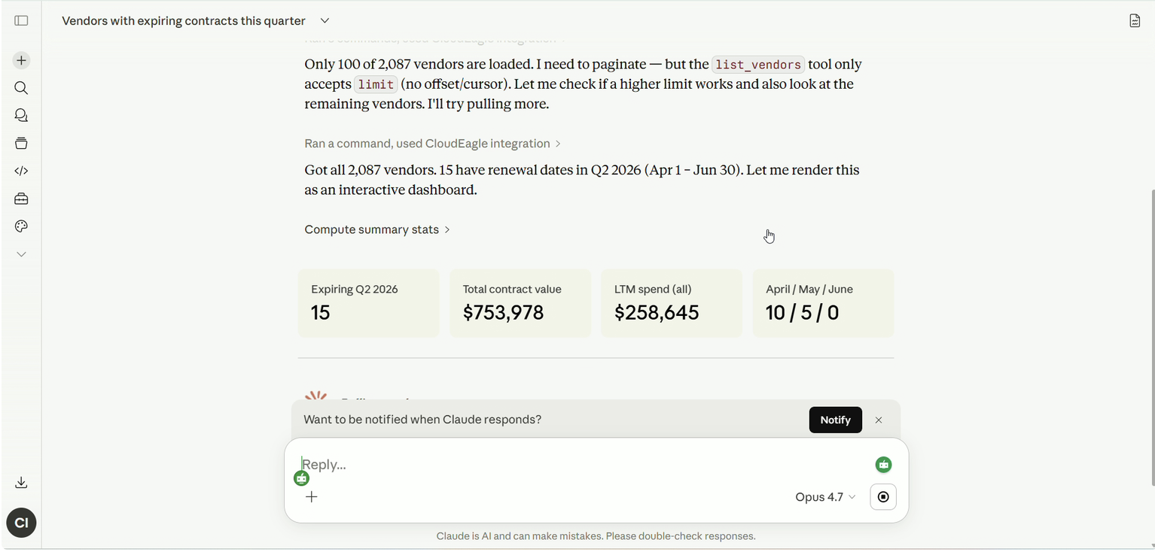Click the download icon in sidebar
This screenshot has height=552, width=1155.
(x=21, y=483)
